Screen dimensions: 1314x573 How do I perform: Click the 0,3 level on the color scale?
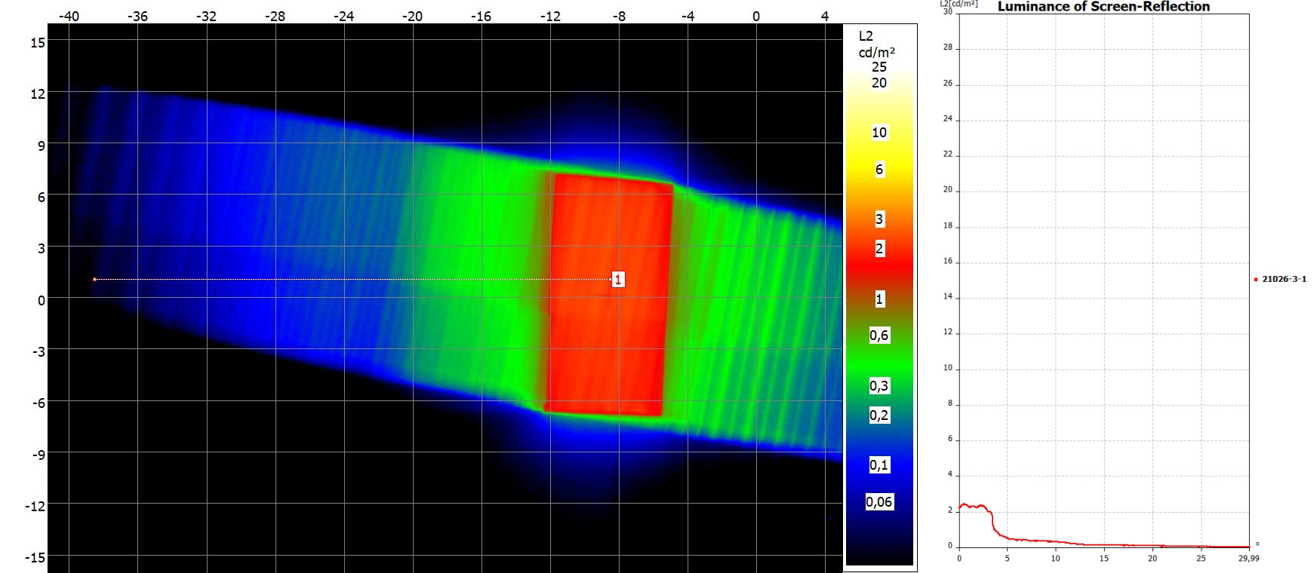point(879,386)
